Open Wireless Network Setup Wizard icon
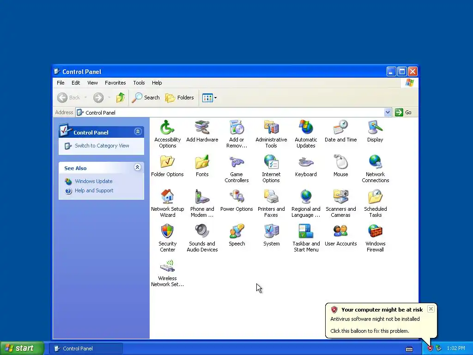The image size is (473, 355). [167, 266]
